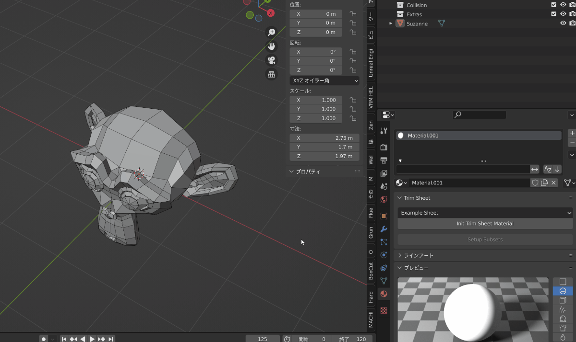Open the XYZ オイラー角 rotation mode dropdown

coord(324,80)
